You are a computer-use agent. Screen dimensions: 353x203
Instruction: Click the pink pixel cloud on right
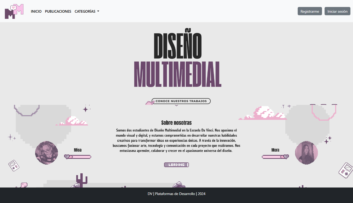click(264, 114)
